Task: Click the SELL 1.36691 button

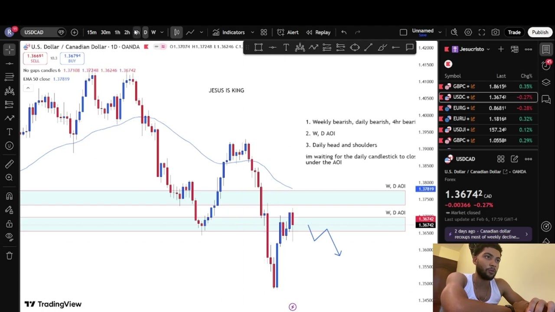Action: [35, 58]
